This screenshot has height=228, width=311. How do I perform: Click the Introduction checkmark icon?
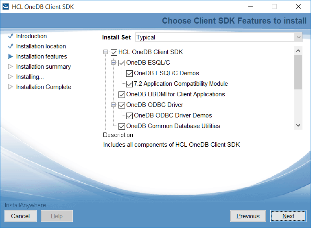[11, 36]
